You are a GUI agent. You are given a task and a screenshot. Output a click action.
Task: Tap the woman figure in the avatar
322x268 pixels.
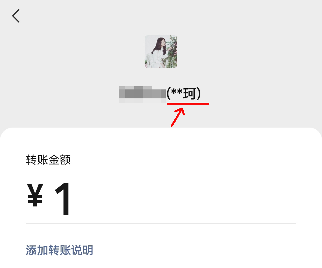click(x=158, y=52)
